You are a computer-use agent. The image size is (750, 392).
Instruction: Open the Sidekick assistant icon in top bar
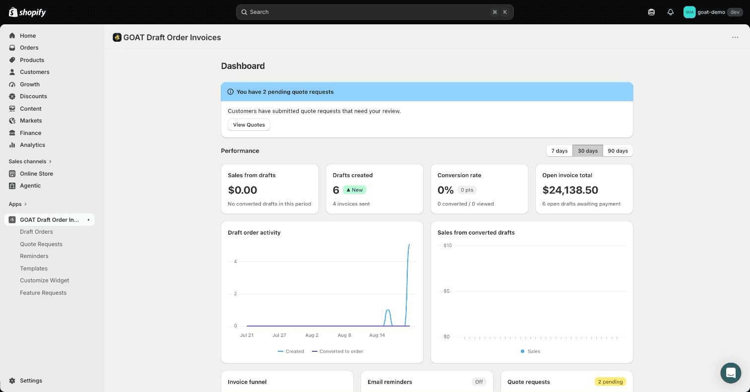[651, 12]
